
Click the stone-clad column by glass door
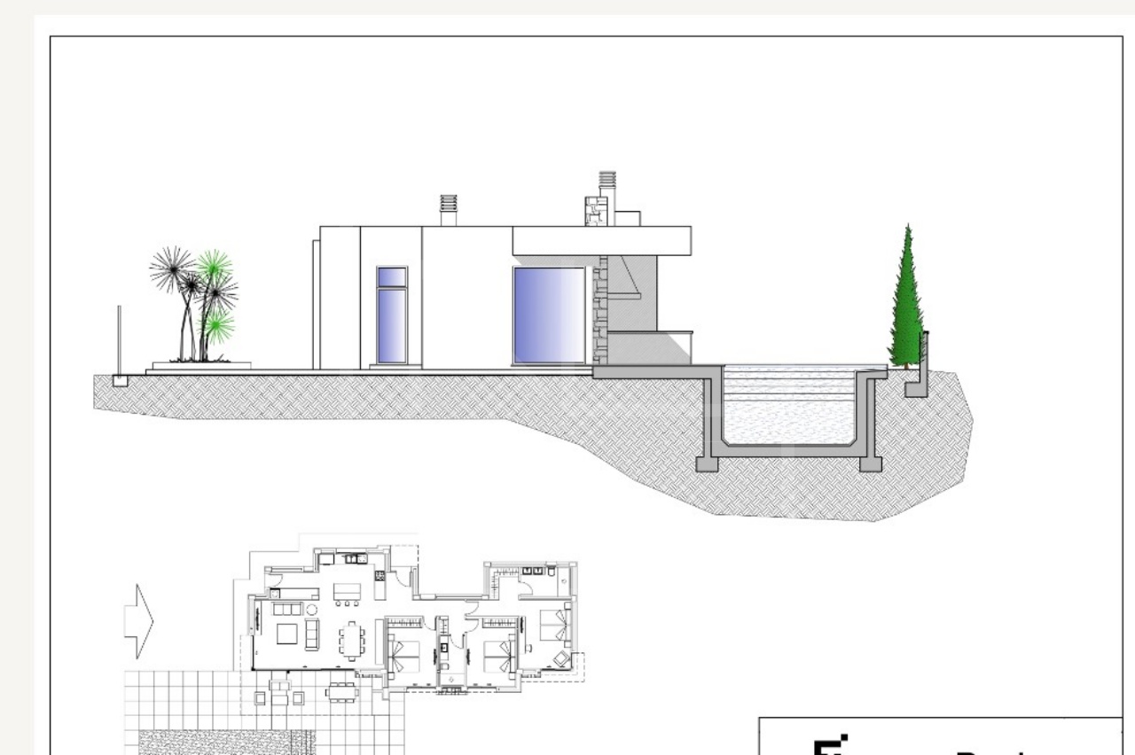click(x=599, y=310)
